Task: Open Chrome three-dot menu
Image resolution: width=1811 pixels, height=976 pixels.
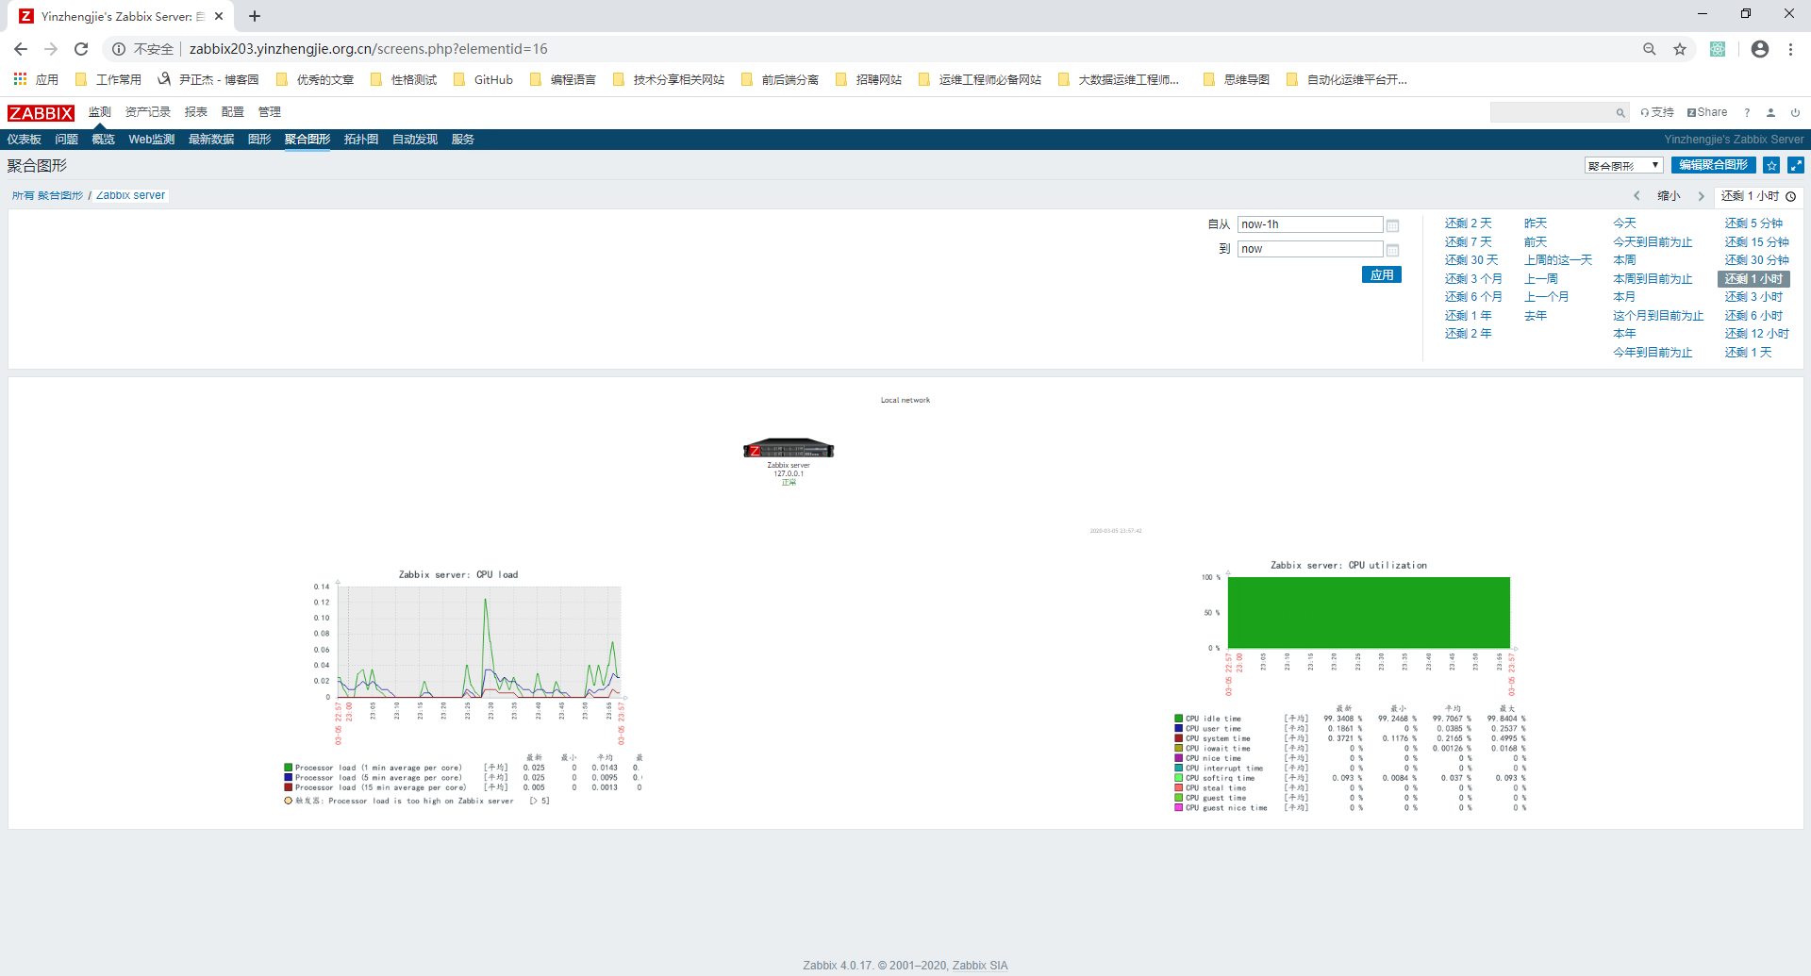Action: 1790,49
